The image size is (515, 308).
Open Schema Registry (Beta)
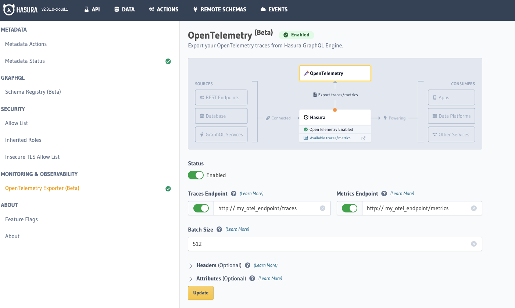[33, 92]
